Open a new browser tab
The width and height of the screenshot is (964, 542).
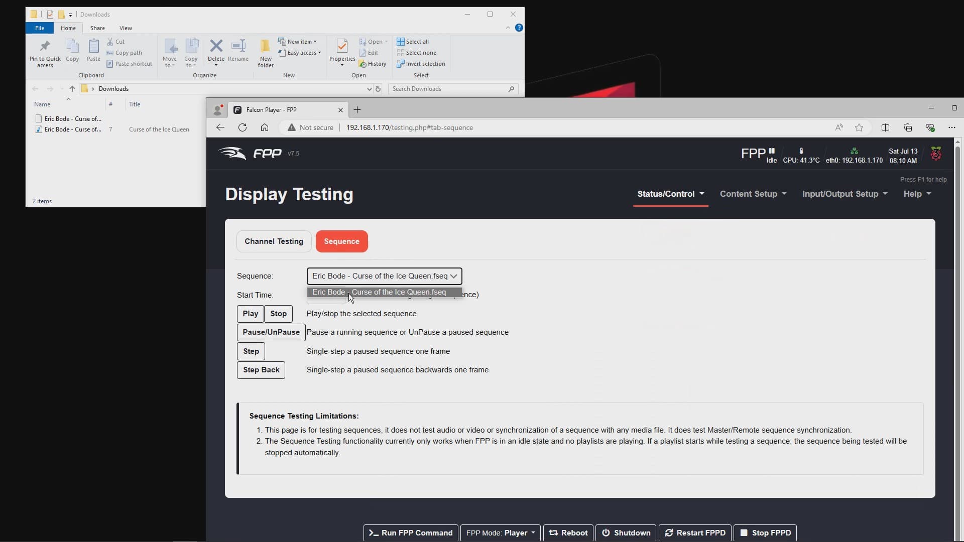357,109
